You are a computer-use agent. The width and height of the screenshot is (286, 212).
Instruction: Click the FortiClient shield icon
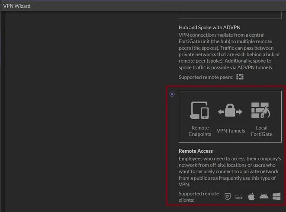tap(228, 196)
